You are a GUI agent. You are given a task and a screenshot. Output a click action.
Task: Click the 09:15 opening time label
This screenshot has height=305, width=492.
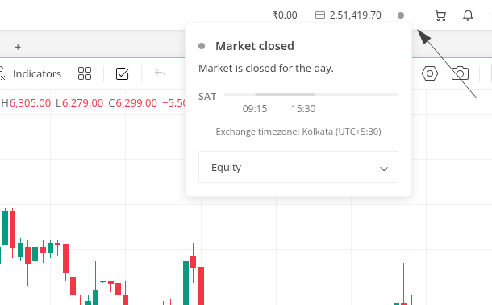click(x=255, y=109)
